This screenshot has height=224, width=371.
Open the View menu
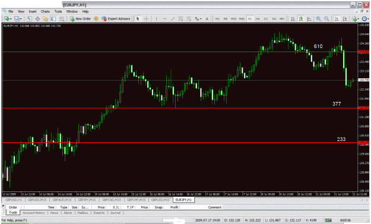[x=21, y=11]
